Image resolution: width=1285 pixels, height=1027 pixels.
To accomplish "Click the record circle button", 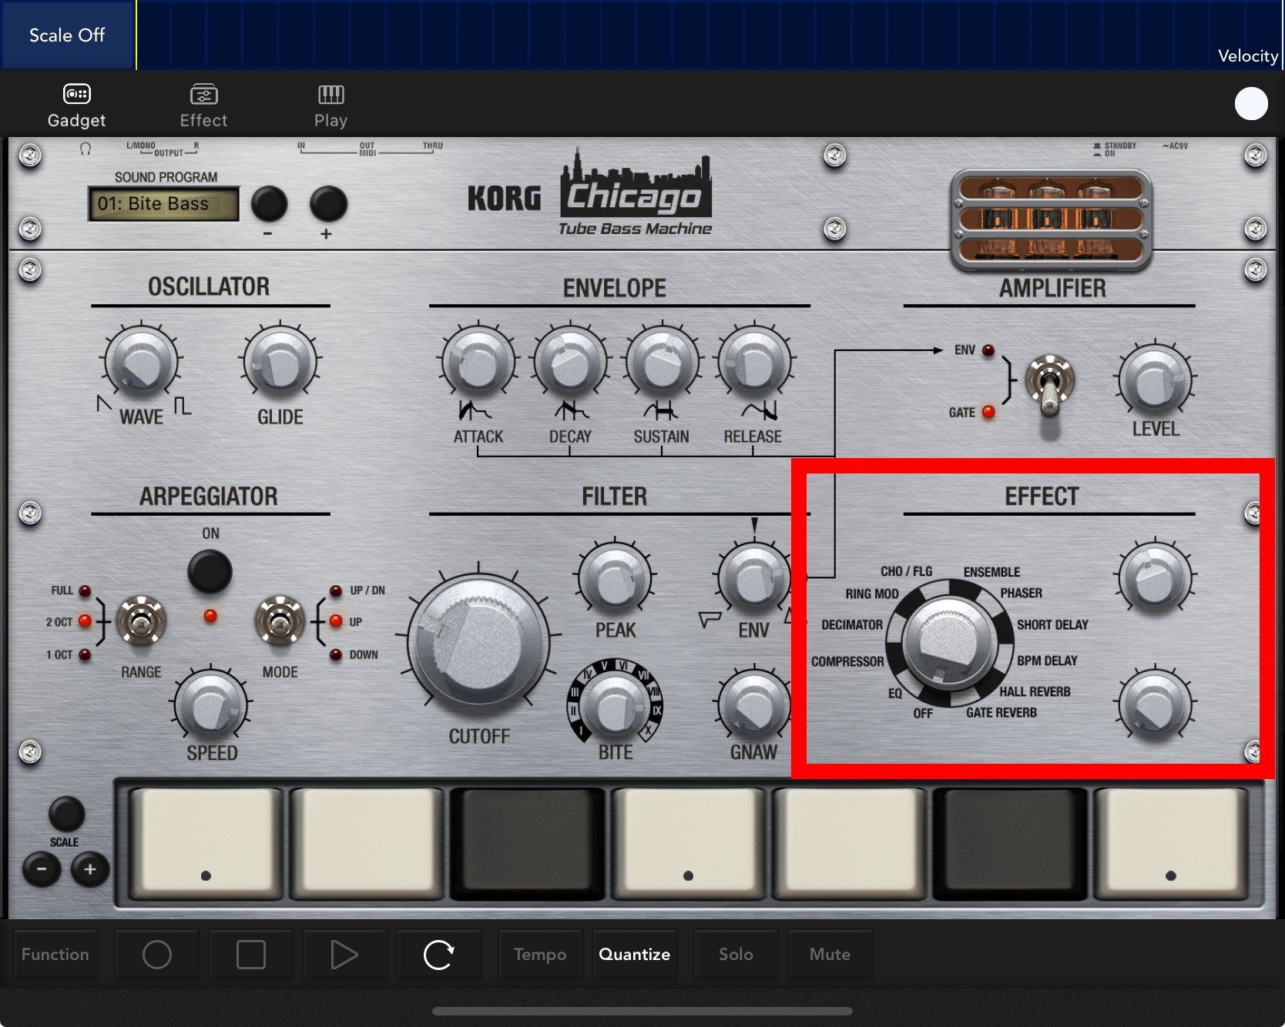I will click(157, 955).
